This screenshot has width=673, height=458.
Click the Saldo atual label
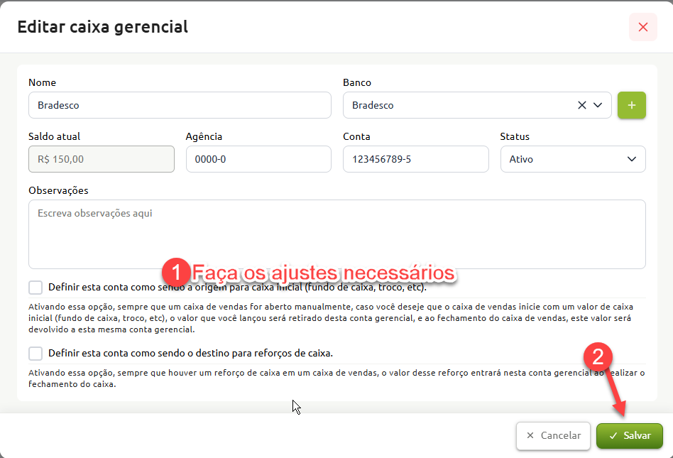coord(54,136)
